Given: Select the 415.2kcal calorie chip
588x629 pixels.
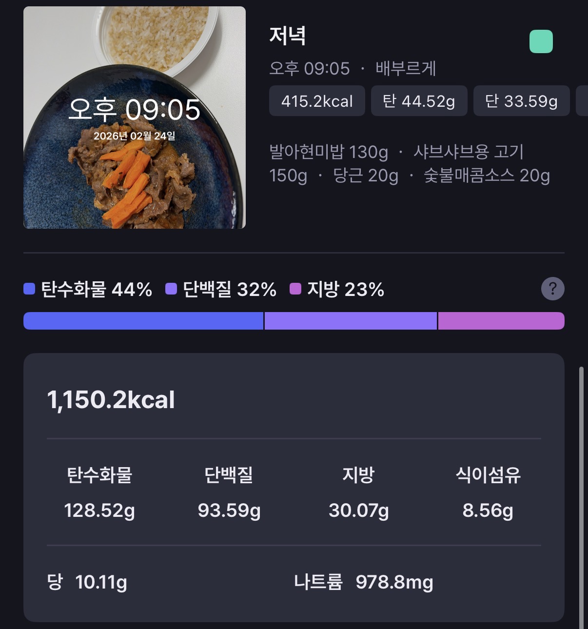Looking at the screenshot, I should point(317,101).
